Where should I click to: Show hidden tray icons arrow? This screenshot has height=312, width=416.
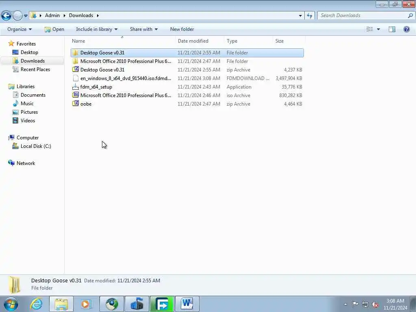tap(345, 304)
